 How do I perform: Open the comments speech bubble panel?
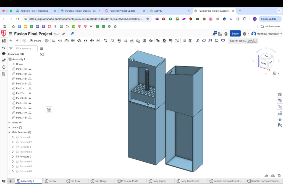click(4, 54)
